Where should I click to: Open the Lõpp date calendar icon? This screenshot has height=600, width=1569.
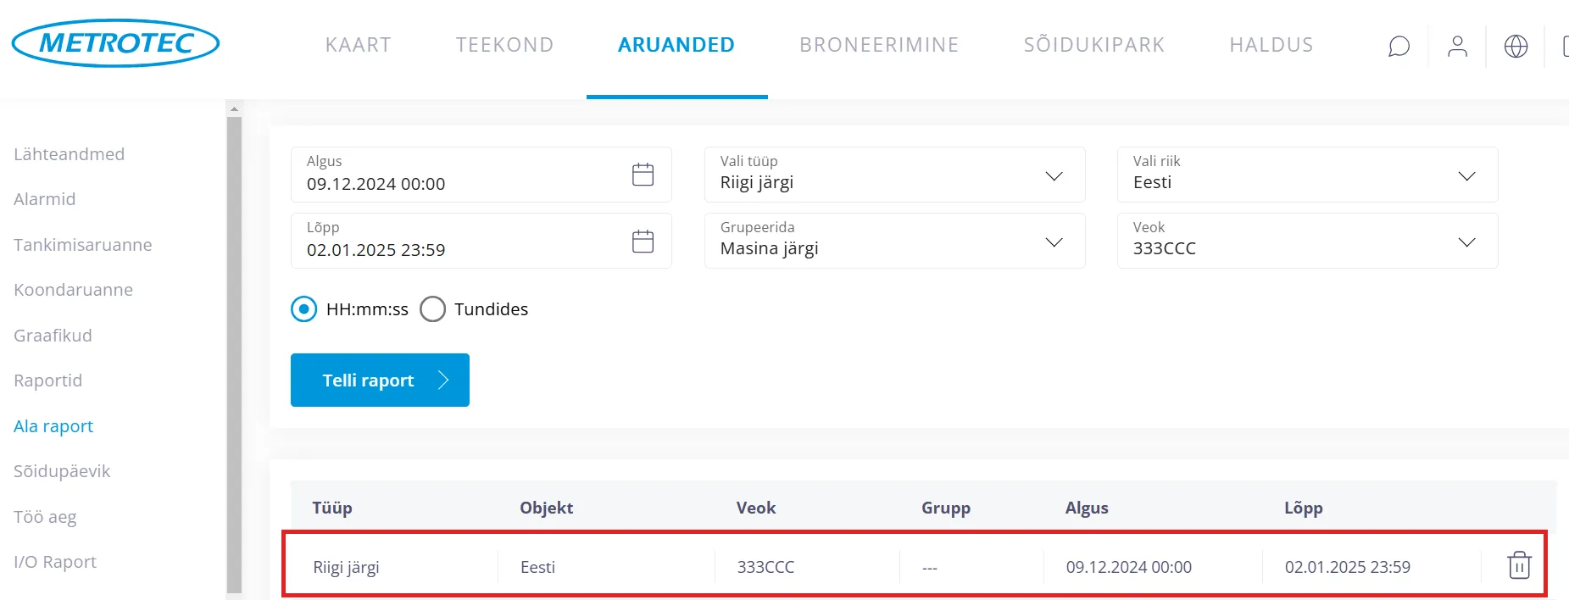coord(643,241)
